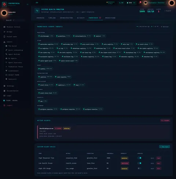Toggle Enabled switch for High CPU Usage
The width and height of the screenshot is (176, 179).
coord(139,168)
